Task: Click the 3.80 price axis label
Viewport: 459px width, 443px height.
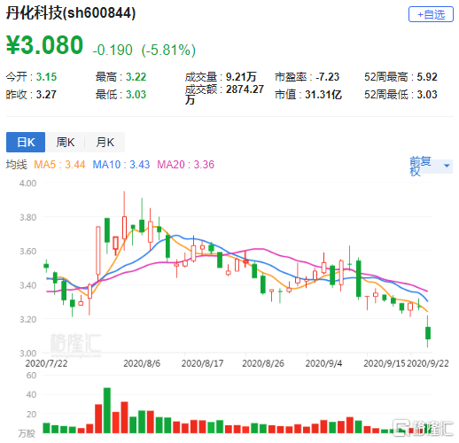Action: (x=27, y=217)
